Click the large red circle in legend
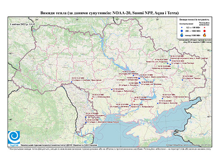This screenshot has width=219, height=155. click(x=205, y=31)
